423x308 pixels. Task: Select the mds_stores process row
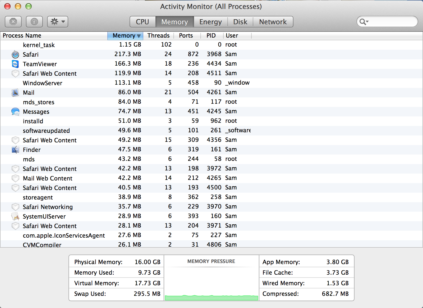[x=212, y=102]
